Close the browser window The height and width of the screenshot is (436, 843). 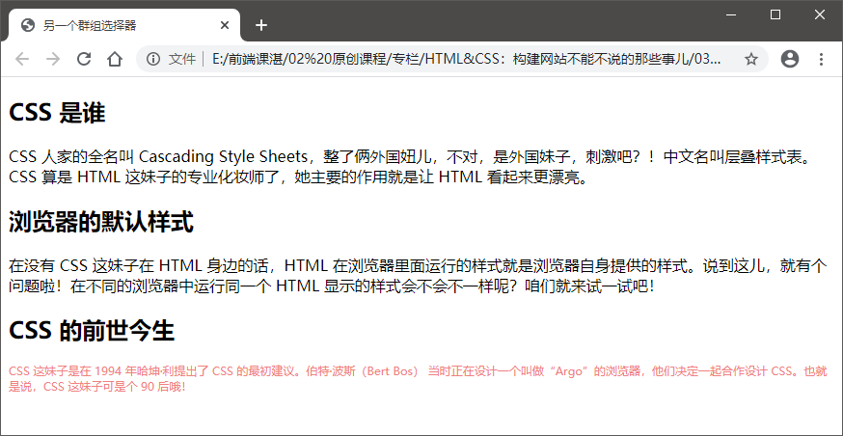click(x=819, y=15)
